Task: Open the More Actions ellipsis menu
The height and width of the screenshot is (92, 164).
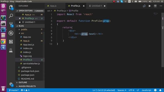Action: 161,6
